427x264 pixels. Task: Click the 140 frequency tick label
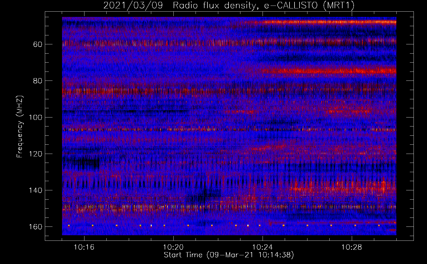(x=36, y=190)
